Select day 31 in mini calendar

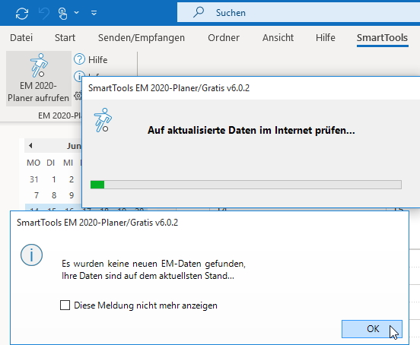pyautogui.click(x=34, y=179)
